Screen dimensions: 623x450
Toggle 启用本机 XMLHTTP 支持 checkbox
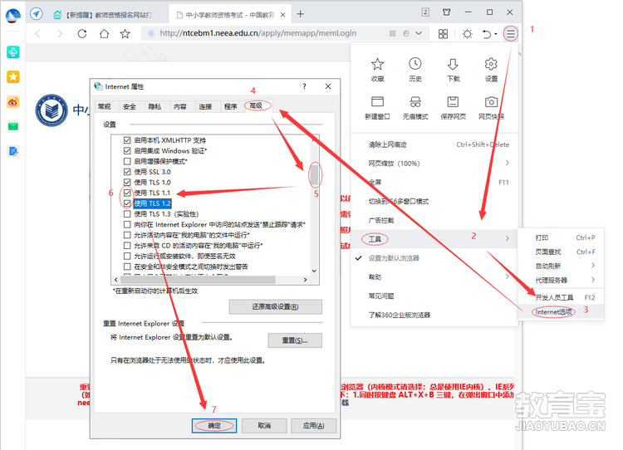[127, 140]
